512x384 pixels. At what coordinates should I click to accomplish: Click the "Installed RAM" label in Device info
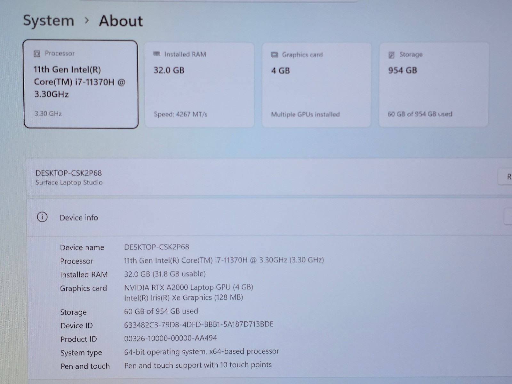[x=84, y=275]
